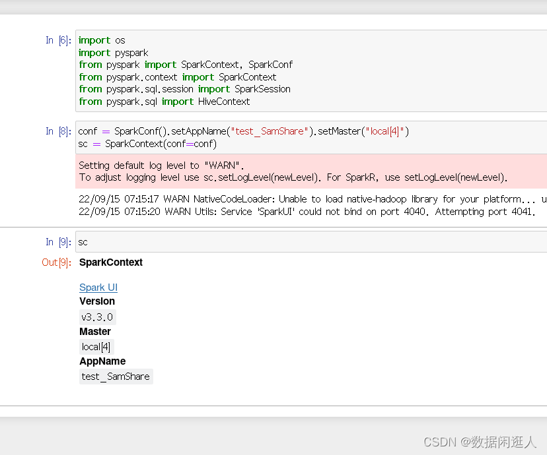Click the line importing HiveContext
Image resolution: width=547 pixels, height=455 pixels.
click(x=164, y=102)
